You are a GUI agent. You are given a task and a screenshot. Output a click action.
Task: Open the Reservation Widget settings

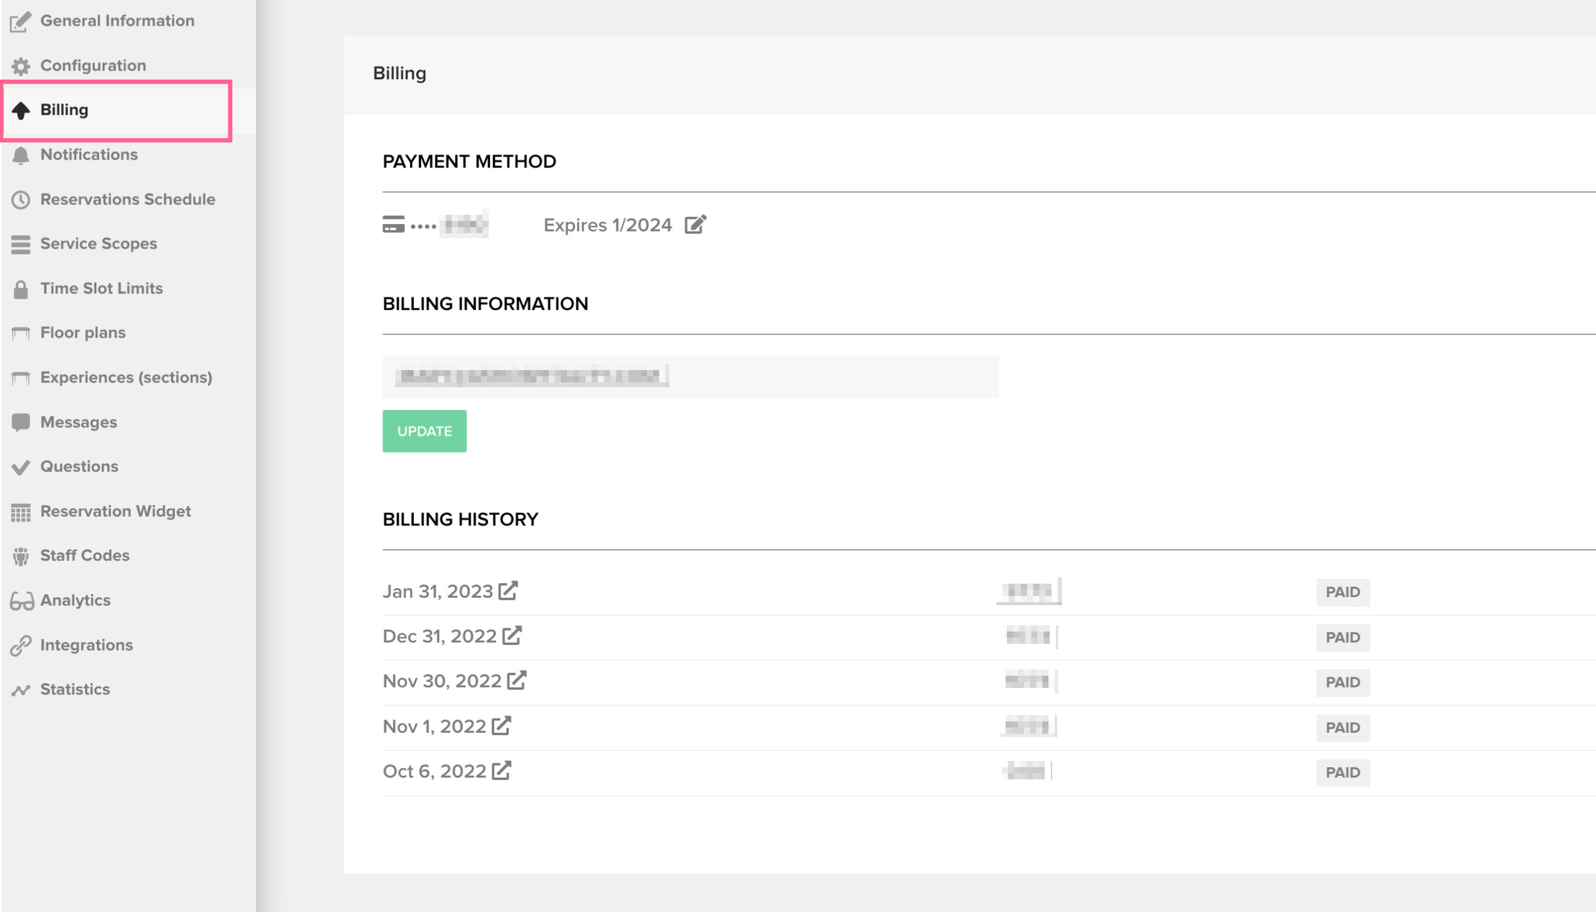(115, 511)
